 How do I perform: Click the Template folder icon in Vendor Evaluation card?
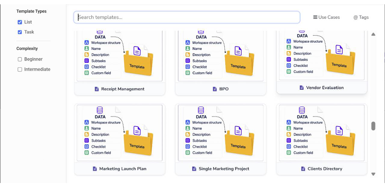pos(341,58)
